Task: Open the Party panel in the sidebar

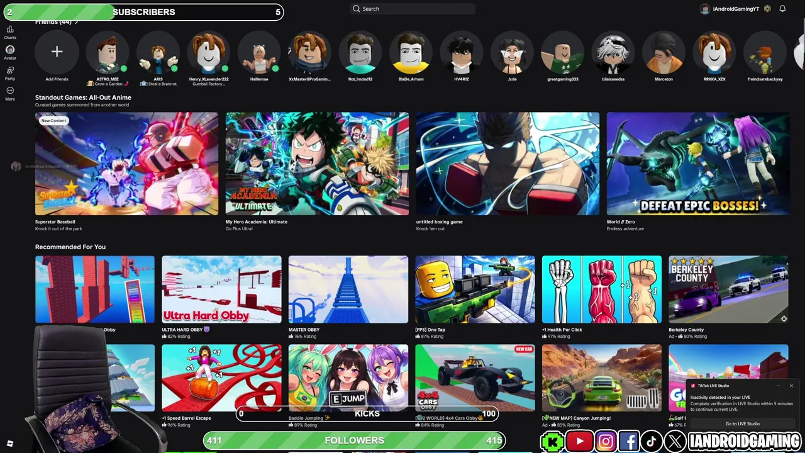Action: click(10, 73)
